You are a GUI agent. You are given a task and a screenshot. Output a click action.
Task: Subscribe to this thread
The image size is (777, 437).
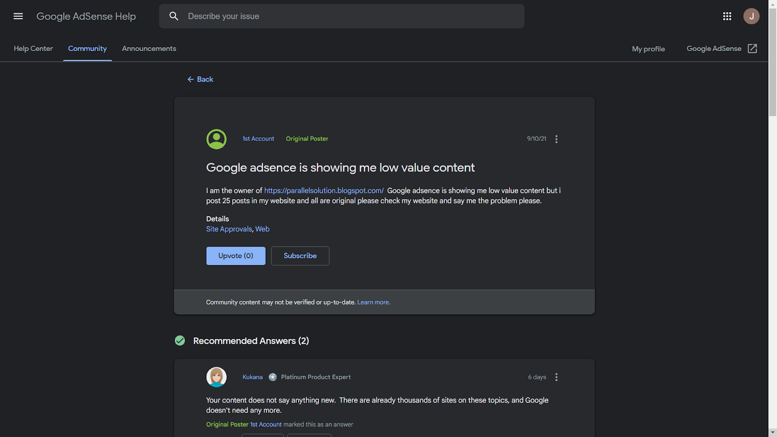(x=300, y=256)
